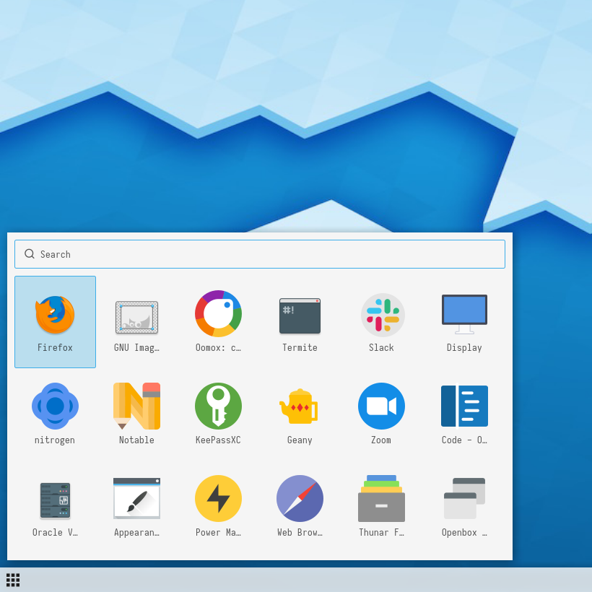This screenshot has height=592, width=592.
Task: Open the Notable notes app
Action: [136, 414]
